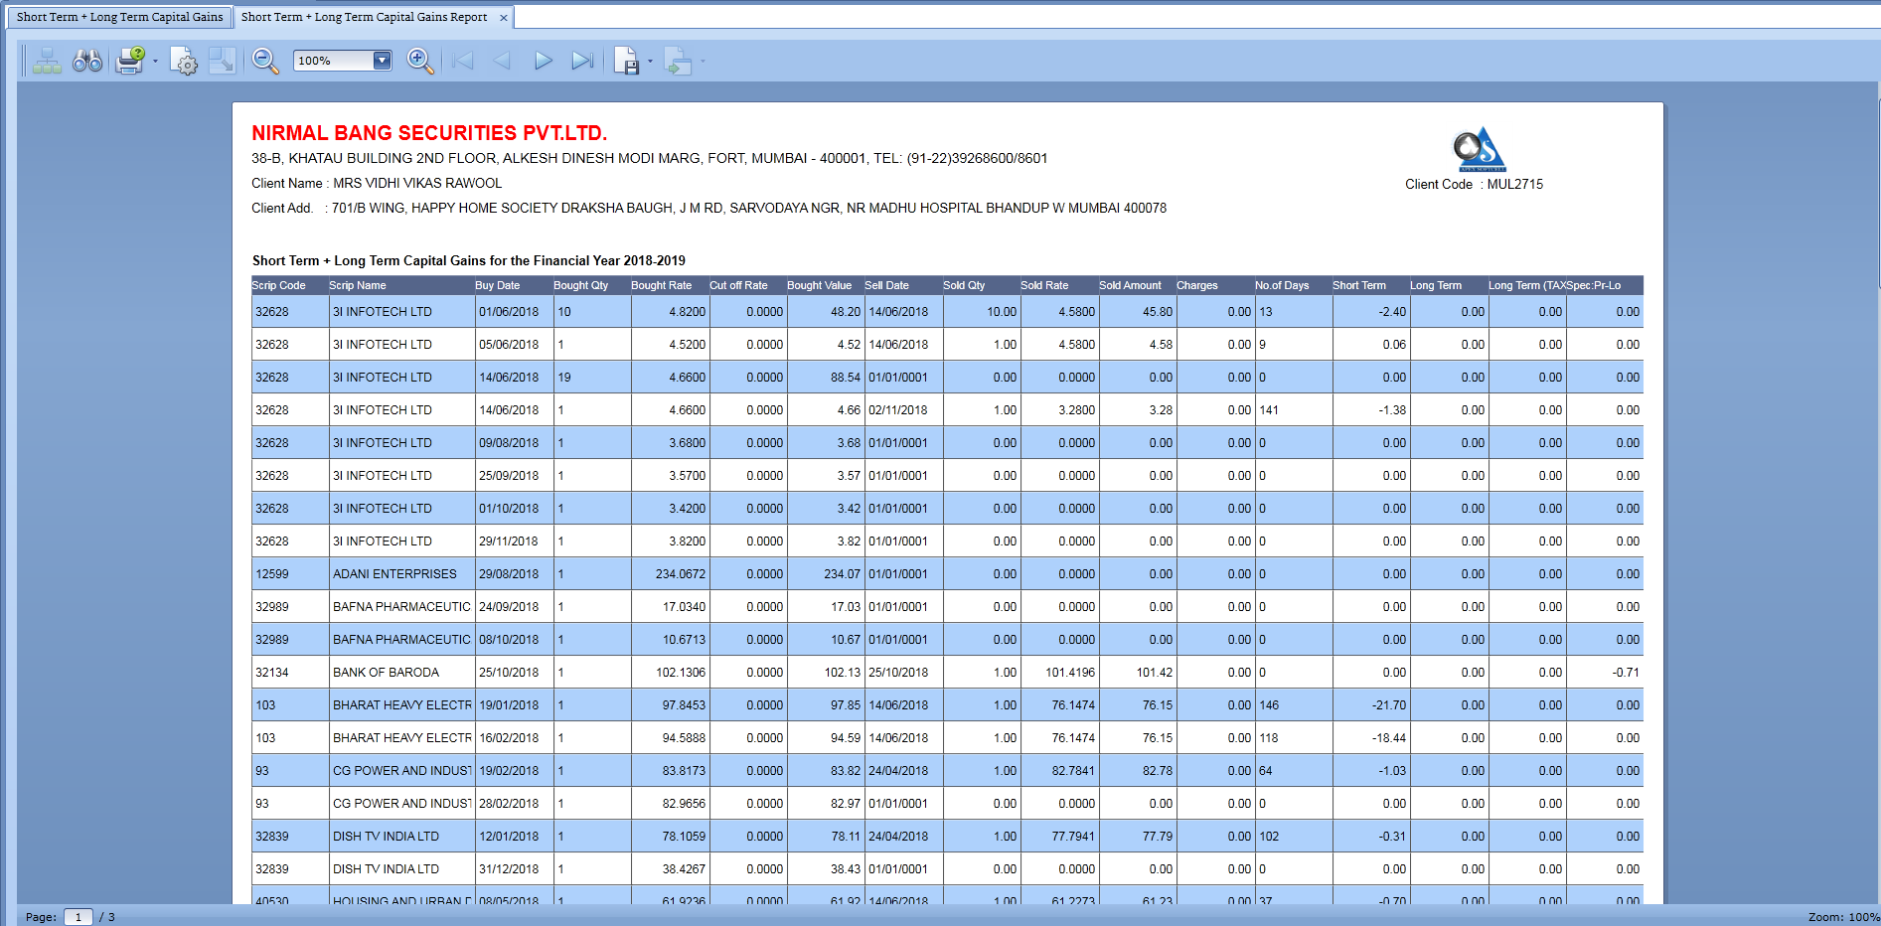
Task: Click the binoculars Find icon
Action: 87,62
